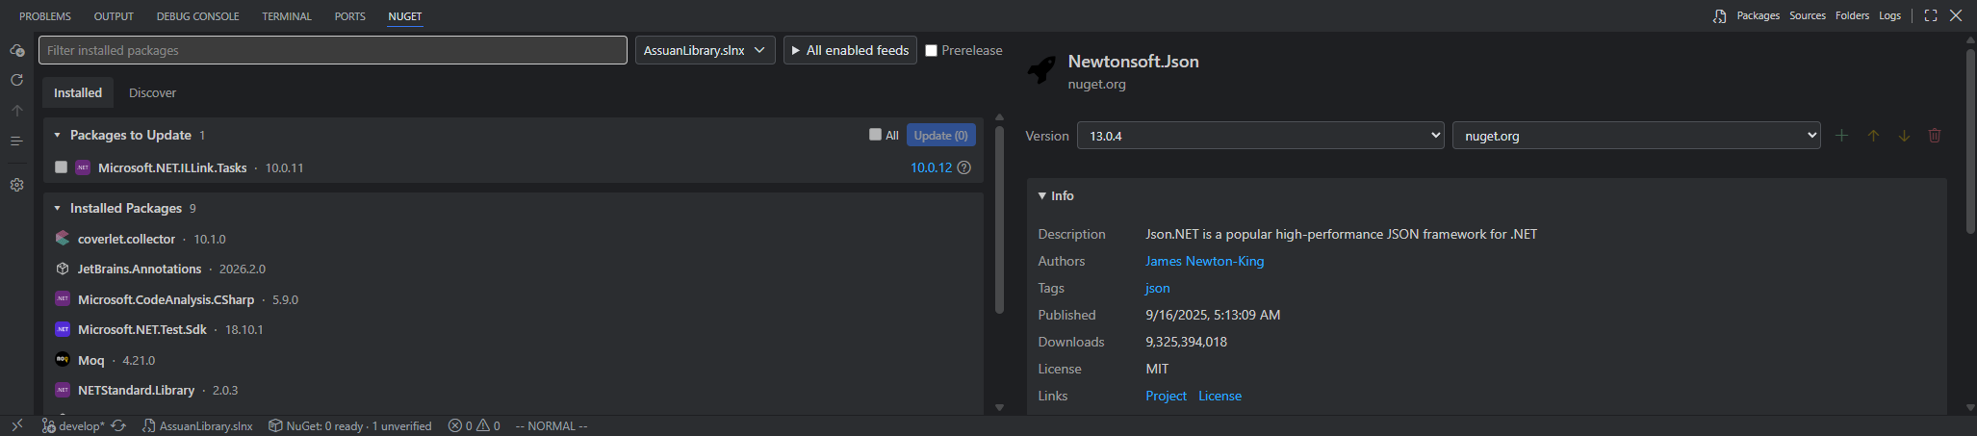Click the Update (0) button

940,135
